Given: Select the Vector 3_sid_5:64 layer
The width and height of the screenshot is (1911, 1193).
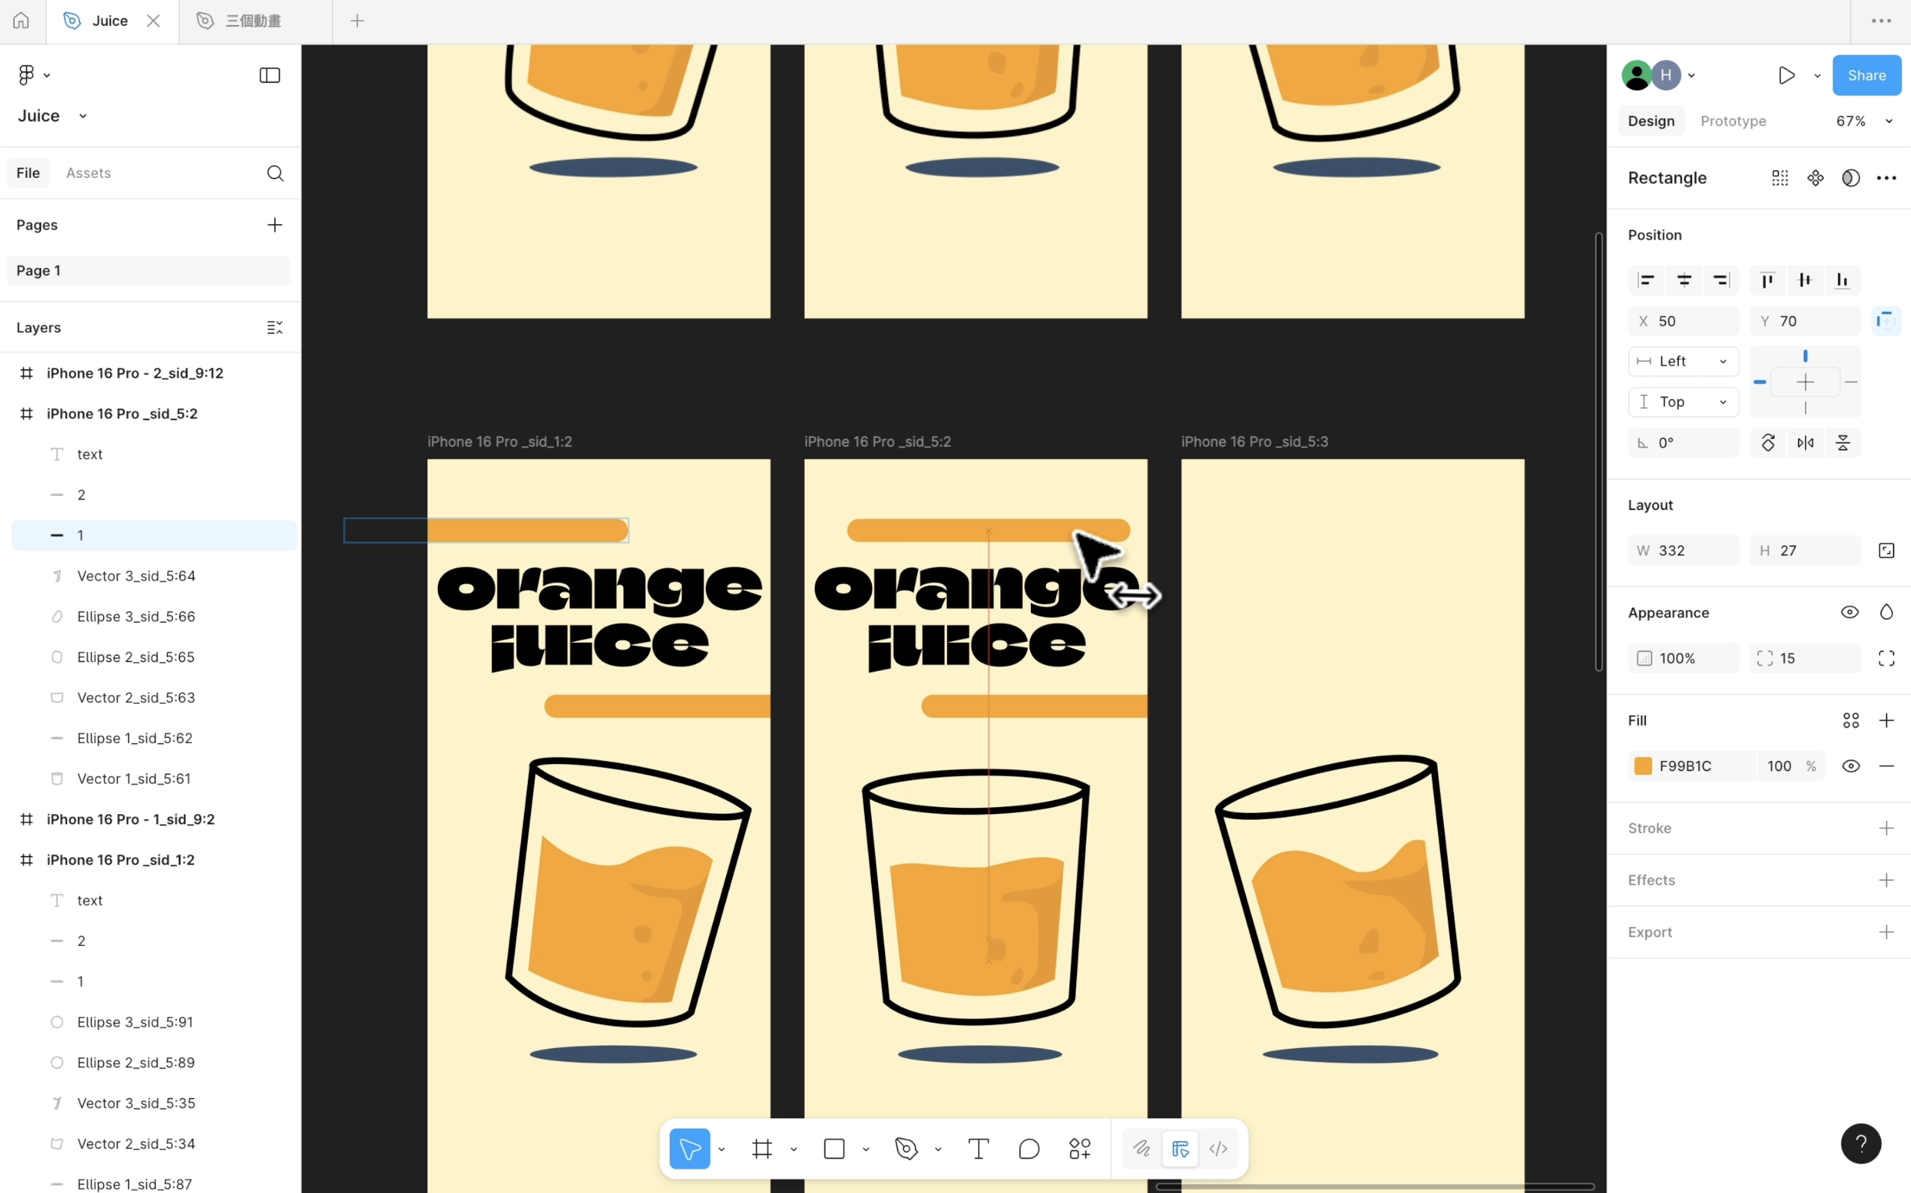Looking at the screenshot, I should click(x=136, y=576).
